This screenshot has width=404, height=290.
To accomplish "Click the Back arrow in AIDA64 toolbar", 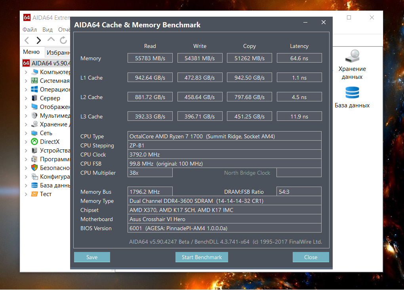I will tap(27, 40).
